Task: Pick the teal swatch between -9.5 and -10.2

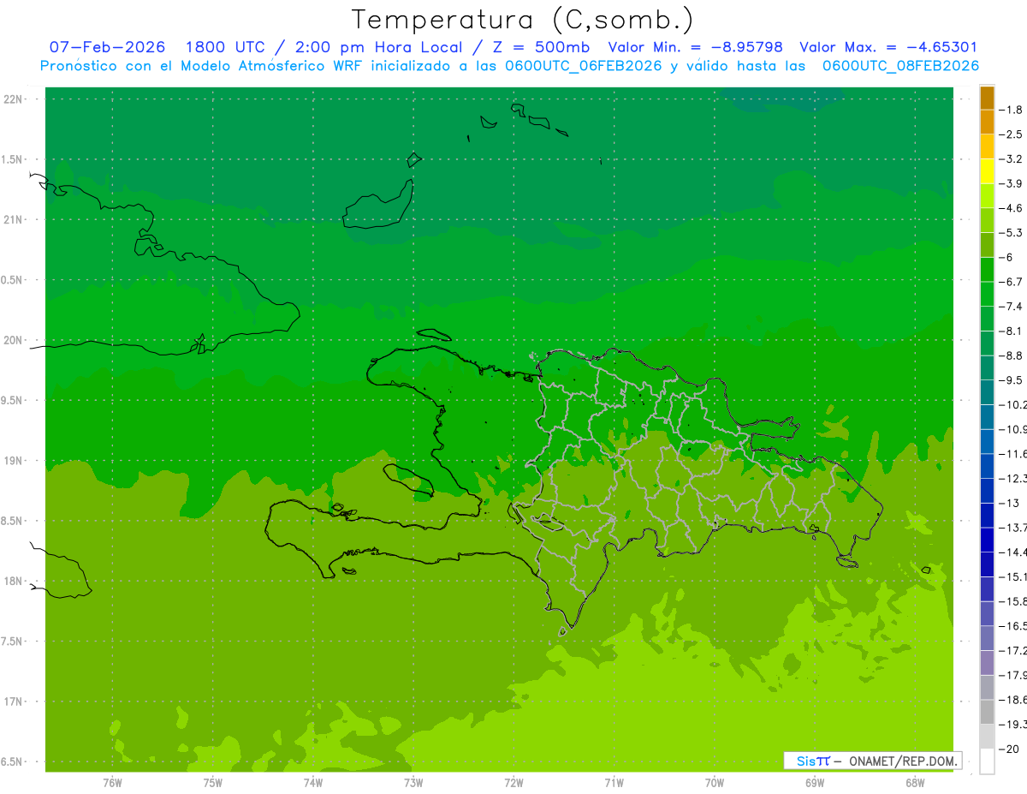Action: click(987, 392)
